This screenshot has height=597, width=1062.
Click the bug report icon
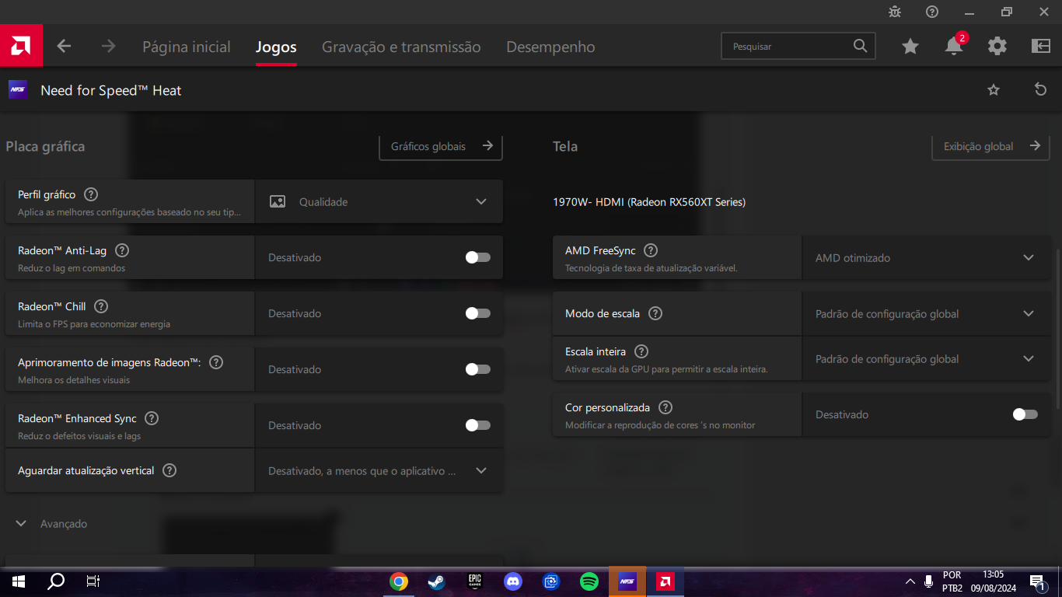[x=896, y=12]
